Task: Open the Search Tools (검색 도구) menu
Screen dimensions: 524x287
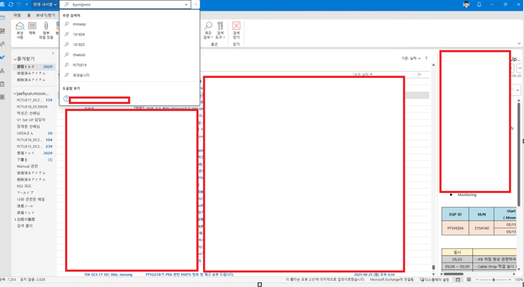Action: (220, 31)
